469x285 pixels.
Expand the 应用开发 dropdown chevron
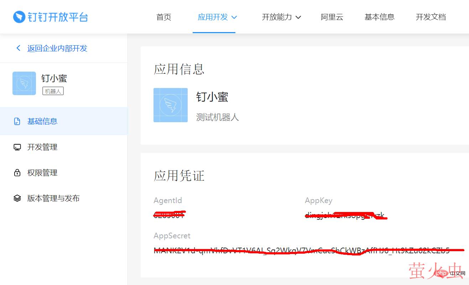[x=234, y=17]
